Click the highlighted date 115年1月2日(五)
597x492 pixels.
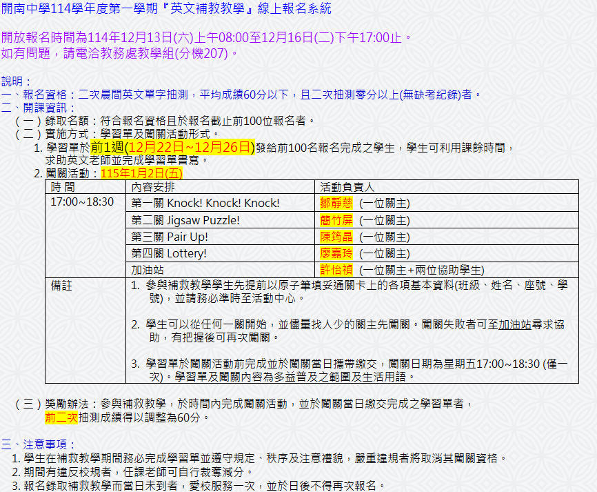tap(141, 173)
